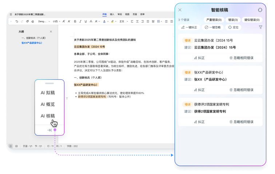
Task: Collapse the AI floating menu arrow
Action: tap(49, 130)
